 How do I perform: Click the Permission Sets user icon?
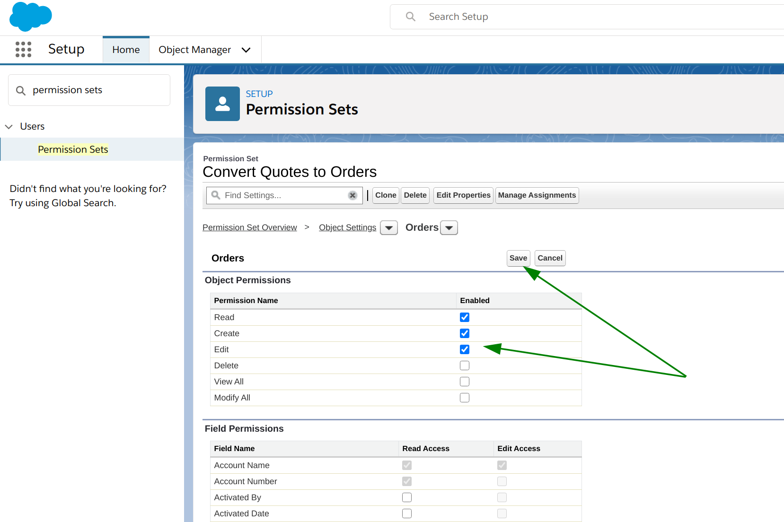coord(222,104)
